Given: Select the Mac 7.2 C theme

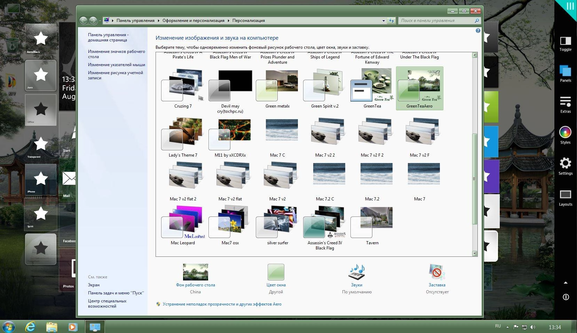Looking at the screenshot, I should click(x=325, y=181).
